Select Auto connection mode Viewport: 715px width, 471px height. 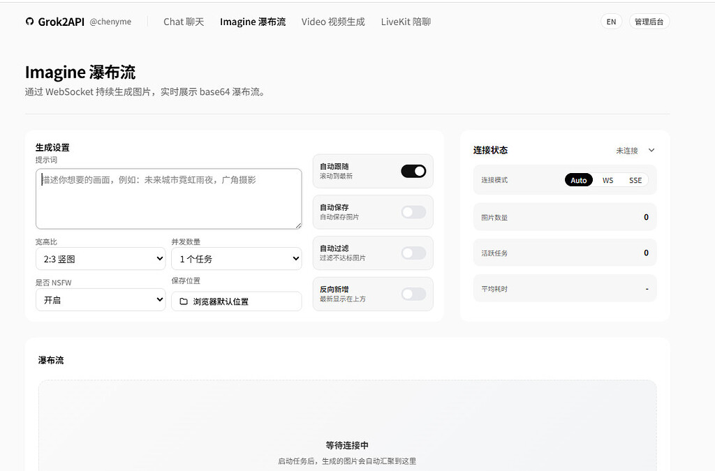tap(579, 180)
